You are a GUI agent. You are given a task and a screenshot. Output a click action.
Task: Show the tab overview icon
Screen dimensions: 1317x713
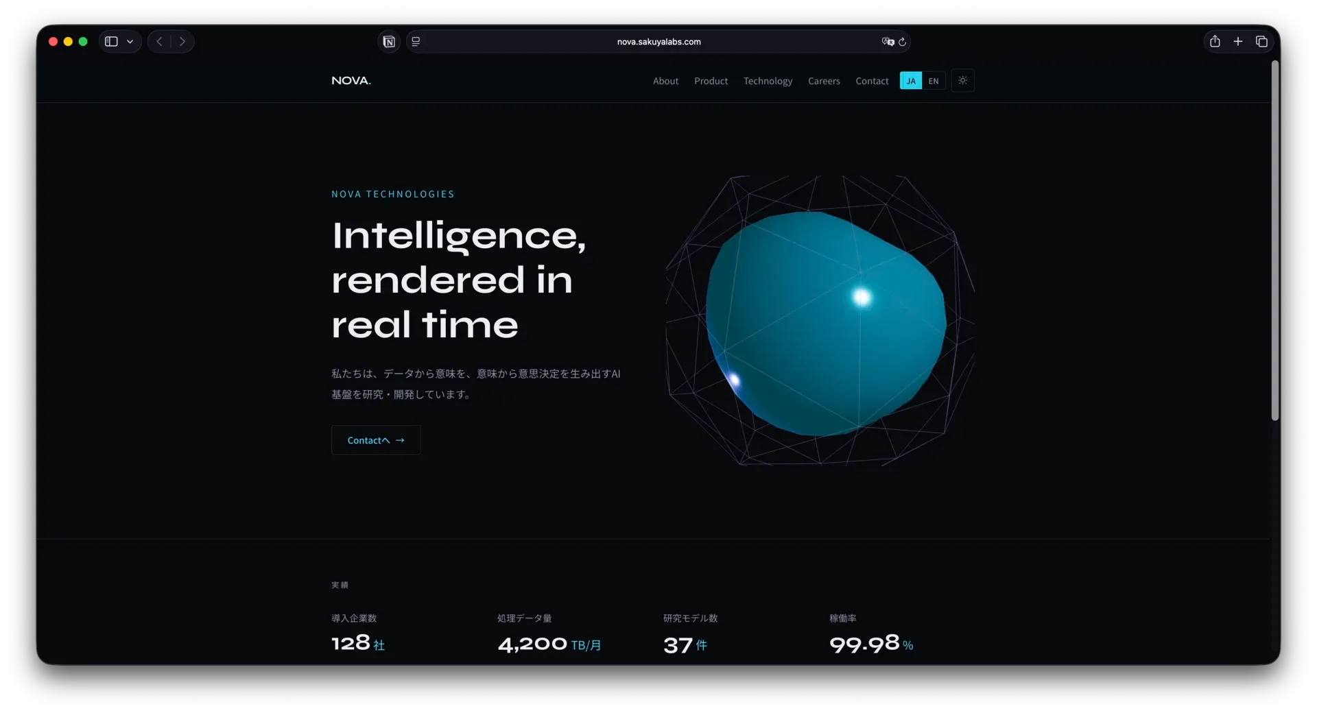(x=1261, y=42)
